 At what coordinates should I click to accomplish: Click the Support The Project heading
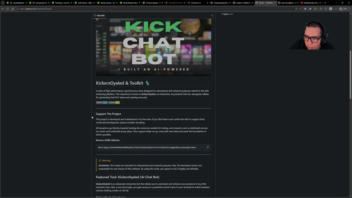click(108, 114)
